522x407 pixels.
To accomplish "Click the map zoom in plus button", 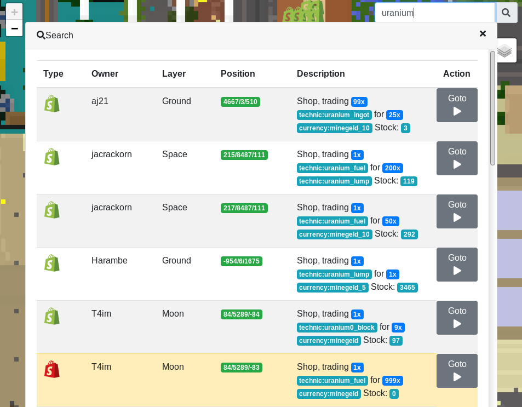I will click(x=14, y=12).
